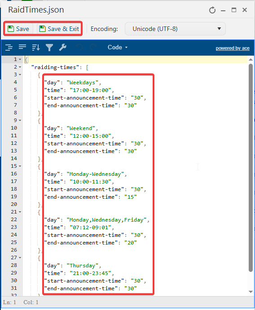Image resolution: width=255 pixels, height=310 pixels.
Task: Click the format JSON icon
Action: [x=9, y=48]
